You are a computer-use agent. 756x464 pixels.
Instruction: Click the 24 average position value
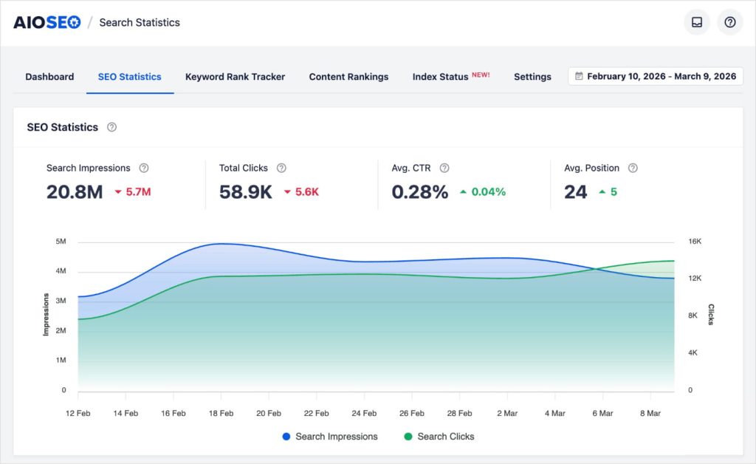(576, 192)
